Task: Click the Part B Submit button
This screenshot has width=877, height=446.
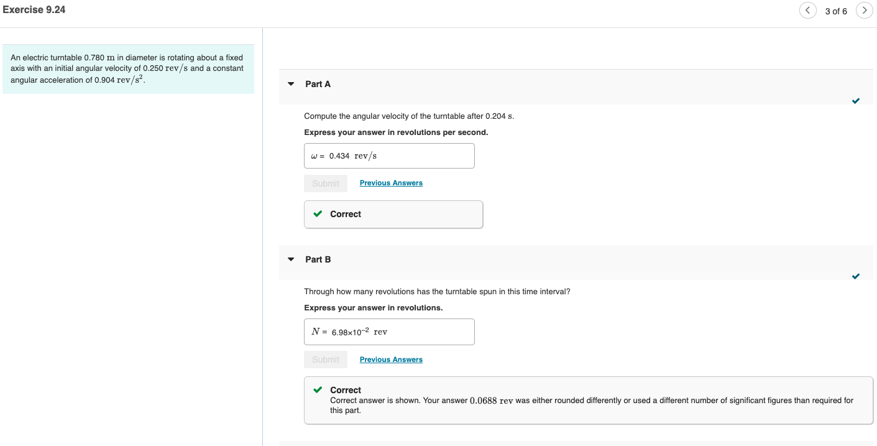Action: click(326, 360)
